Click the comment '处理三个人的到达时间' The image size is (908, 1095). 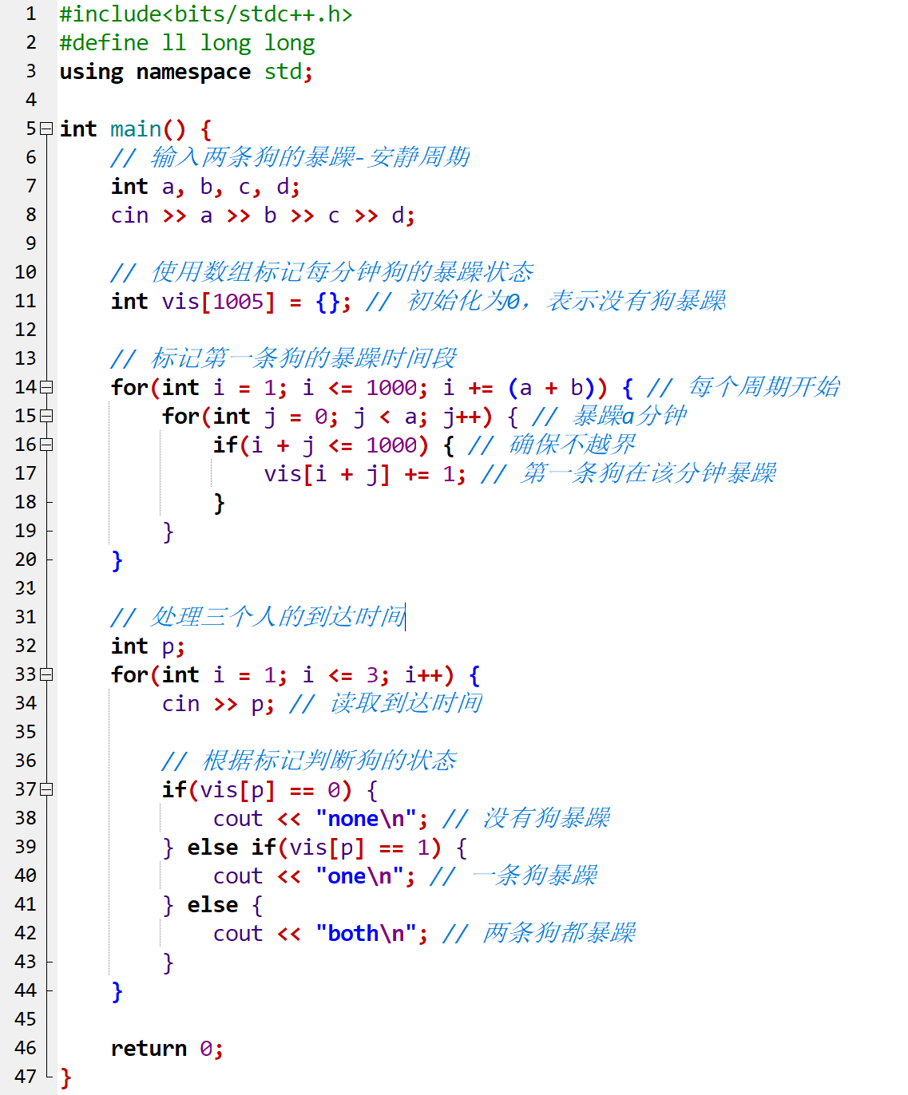[259, 617]
